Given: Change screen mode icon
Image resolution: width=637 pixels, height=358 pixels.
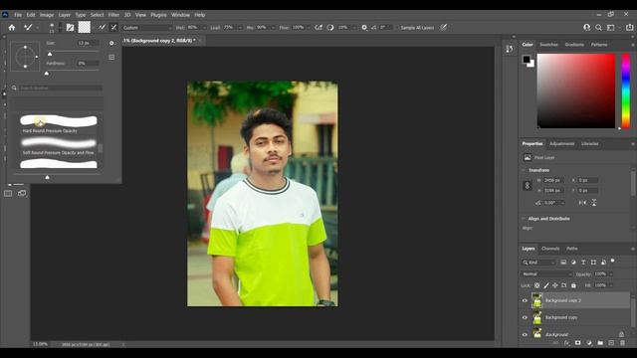Looking at the screenshot, I should point(22,193).
